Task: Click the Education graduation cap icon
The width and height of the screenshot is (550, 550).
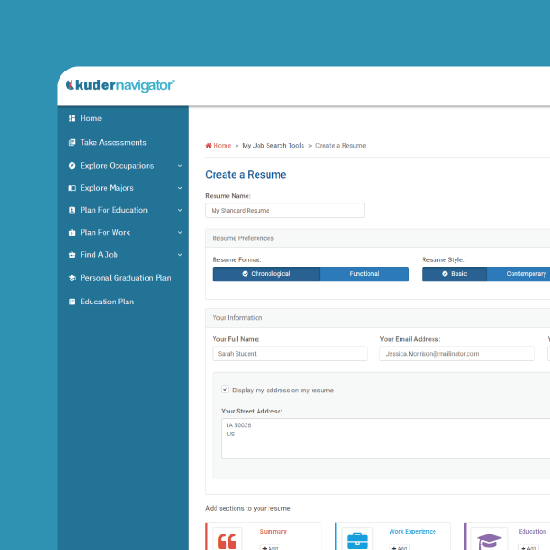Action: [489, 540]
